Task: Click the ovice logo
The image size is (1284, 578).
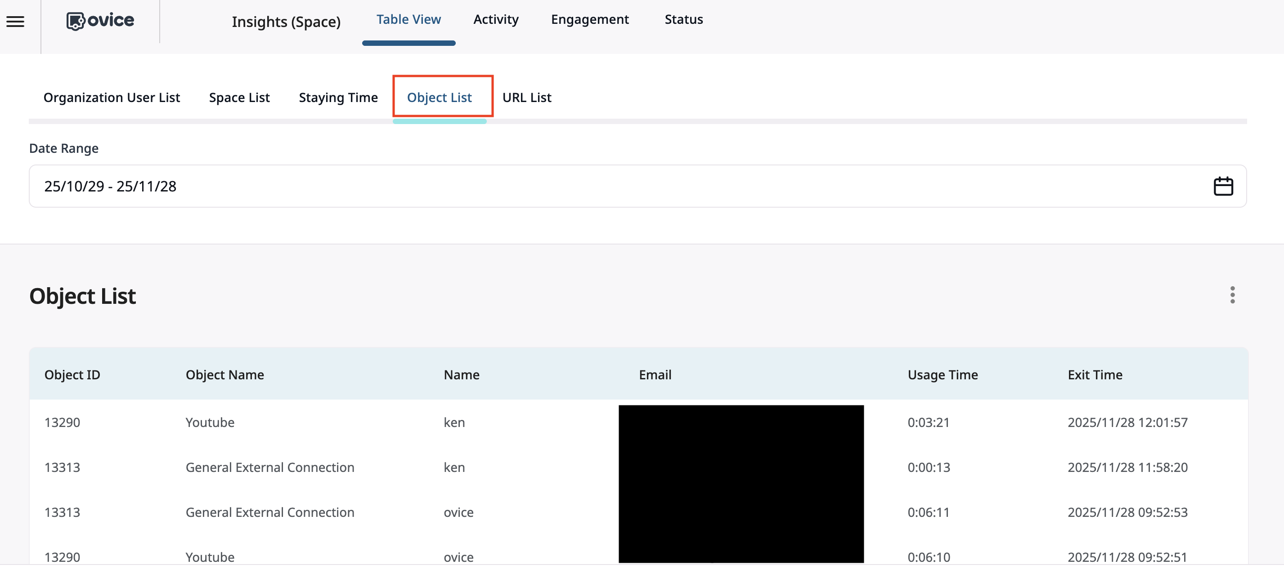Action: (100, 21)
